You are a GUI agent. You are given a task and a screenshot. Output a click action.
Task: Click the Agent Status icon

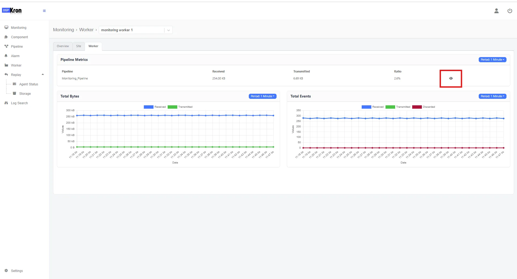click(x=15, y=84)
